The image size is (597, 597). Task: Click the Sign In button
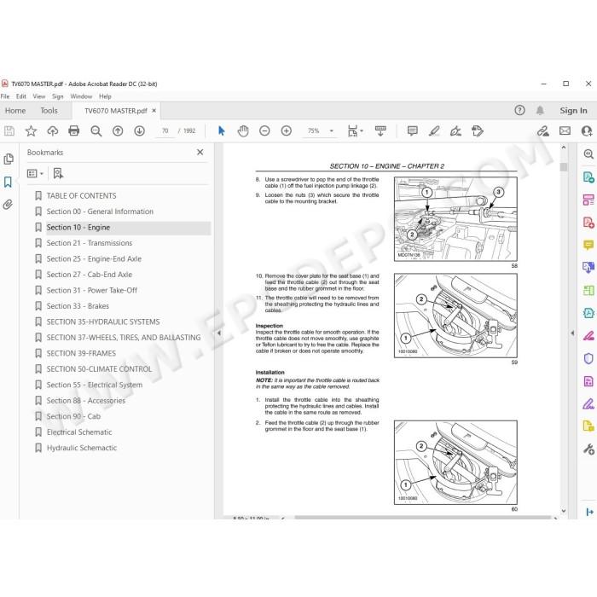pyautogui.click(x=573, y=110)
